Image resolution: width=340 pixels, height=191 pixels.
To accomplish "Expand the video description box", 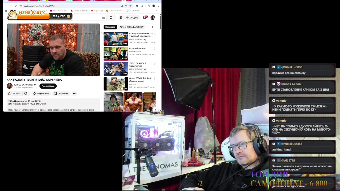I will click(53, 105).
